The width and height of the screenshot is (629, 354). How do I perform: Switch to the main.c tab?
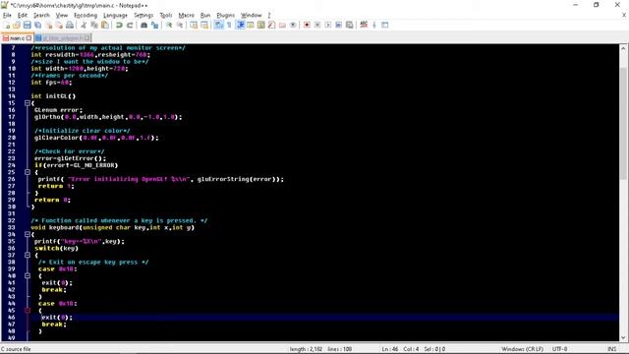pyautogui.click(x=17, y=38)
